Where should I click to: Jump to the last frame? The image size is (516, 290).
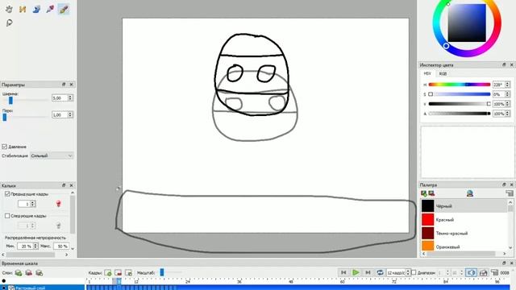point(368,272)
